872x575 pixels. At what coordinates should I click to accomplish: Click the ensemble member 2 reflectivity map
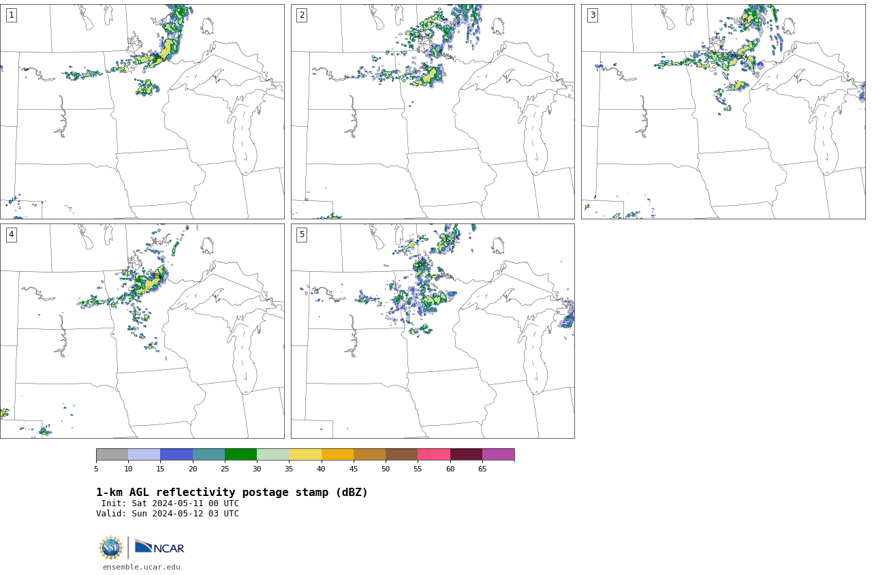pyautogui.click(x=433, y=112)
